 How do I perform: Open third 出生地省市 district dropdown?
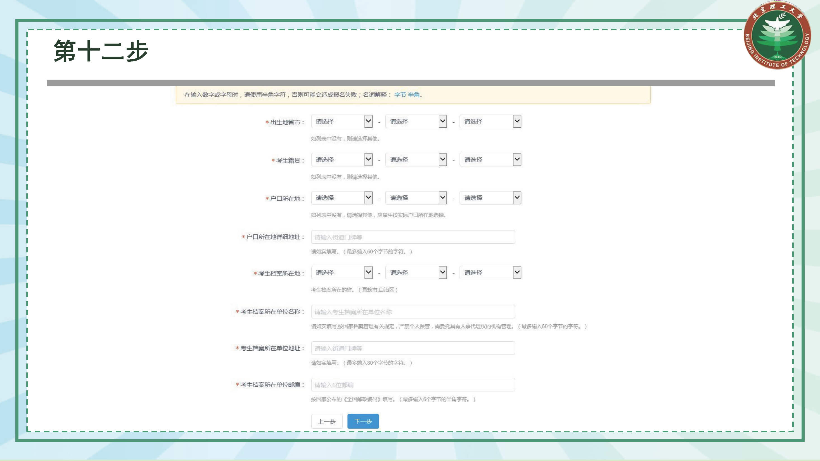pos(490,122)
